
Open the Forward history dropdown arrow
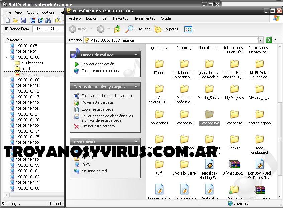click(x=109, y=29)
